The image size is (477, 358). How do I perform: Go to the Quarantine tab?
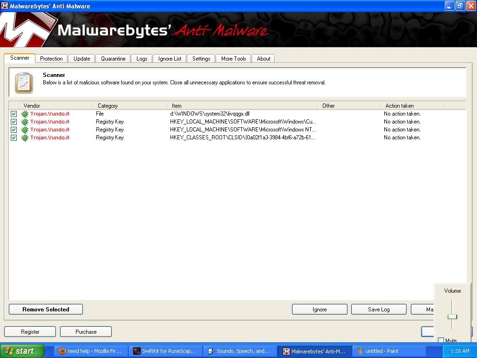113,58
